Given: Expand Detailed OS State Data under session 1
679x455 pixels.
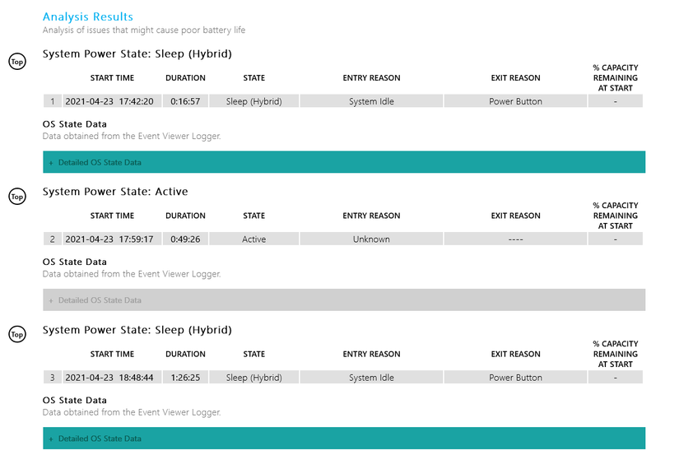Looking at the screenshot, I should click(x=344, y=162).
